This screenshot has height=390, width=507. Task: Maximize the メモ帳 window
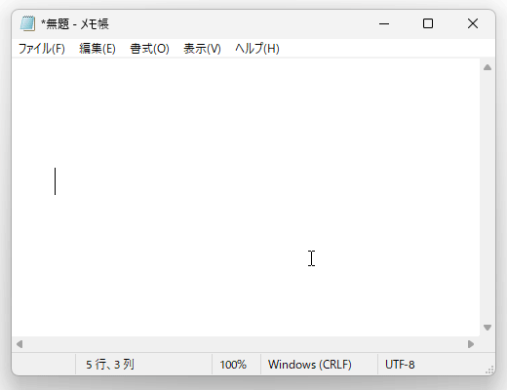click(x=428, y=23)
